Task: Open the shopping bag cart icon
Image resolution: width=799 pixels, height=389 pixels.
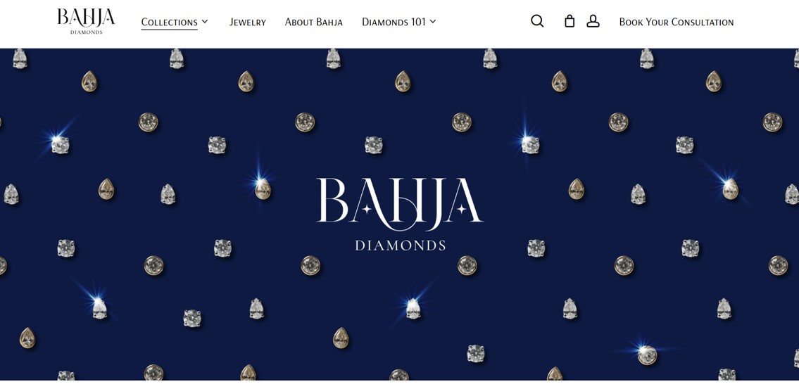Action: click(570, 21)
